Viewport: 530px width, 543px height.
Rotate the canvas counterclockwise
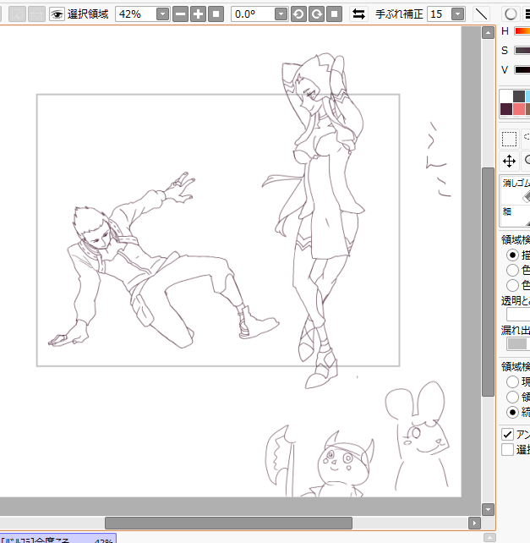[x=299, y=14]
